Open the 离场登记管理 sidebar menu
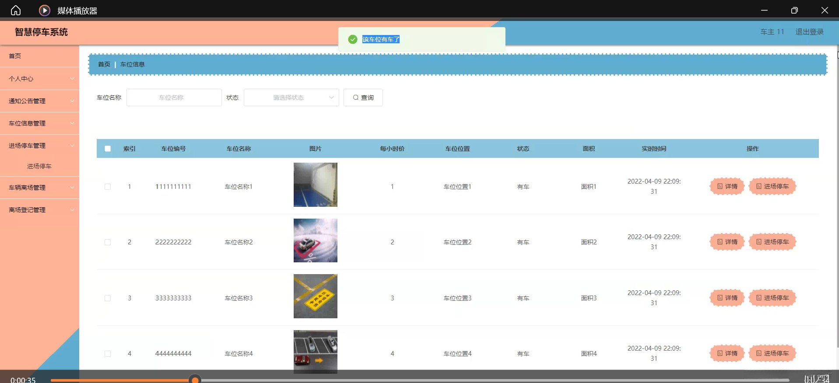 click(x=39, y=210)
